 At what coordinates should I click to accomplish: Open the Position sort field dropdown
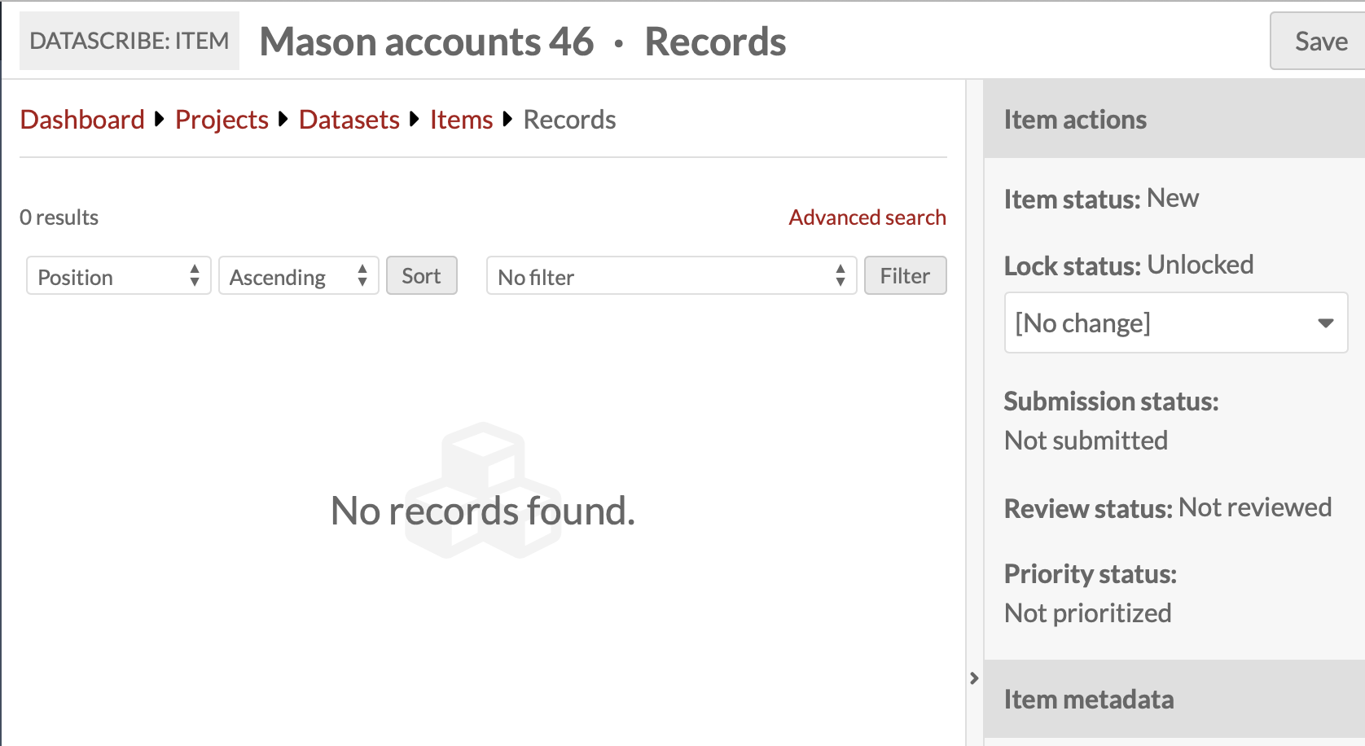click(118, 276)
